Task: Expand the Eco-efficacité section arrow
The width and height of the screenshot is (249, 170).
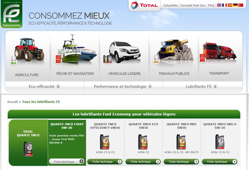Action: [59, 86]
